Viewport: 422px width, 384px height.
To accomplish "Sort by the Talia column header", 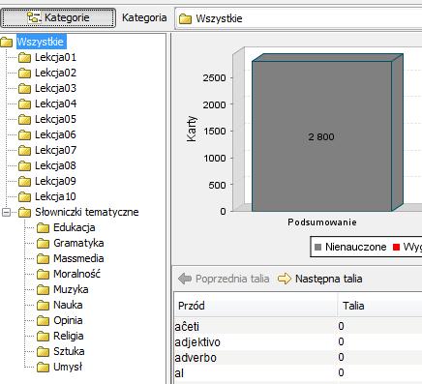I will tap(379, 306).
